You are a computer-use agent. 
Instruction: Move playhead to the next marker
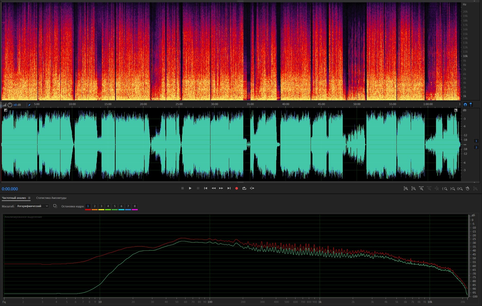coord(229,188)
